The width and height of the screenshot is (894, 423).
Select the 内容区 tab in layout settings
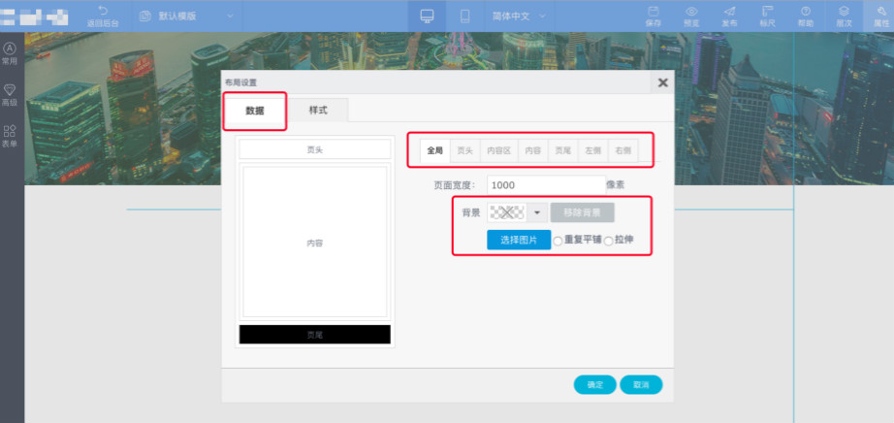click(498, 150)
